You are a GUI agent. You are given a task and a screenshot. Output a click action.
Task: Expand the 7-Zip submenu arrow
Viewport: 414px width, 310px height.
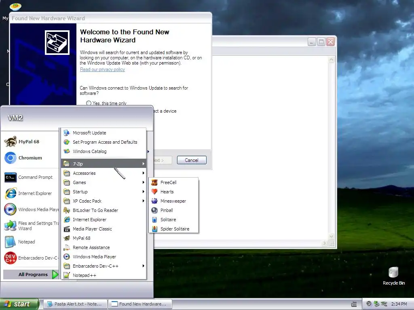144,164
